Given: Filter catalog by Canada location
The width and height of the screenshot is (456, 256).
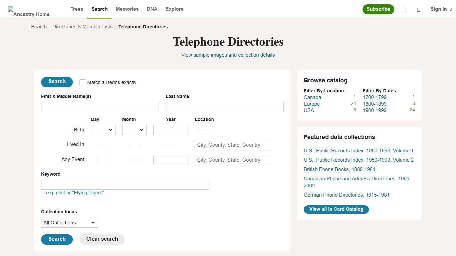Looking at the screenshot, I should click(x=312, y=97).
